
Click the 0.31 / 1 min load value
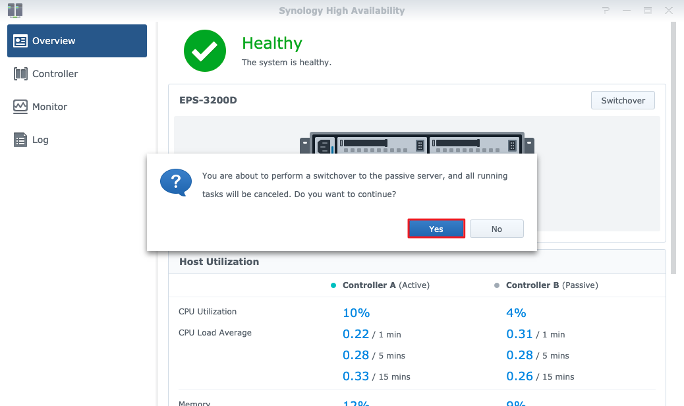coord(535,334)
